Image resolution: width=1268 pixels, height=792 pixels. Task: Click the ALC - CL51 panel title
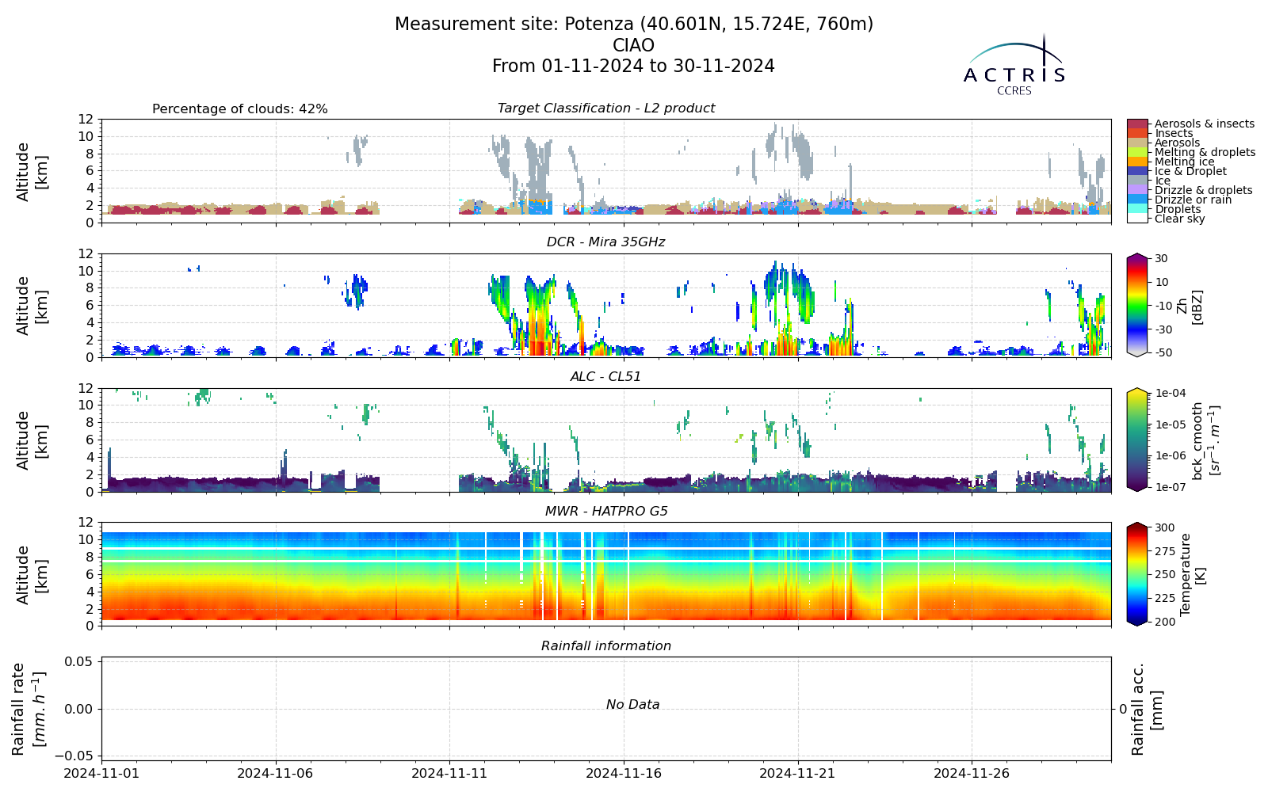606,377
